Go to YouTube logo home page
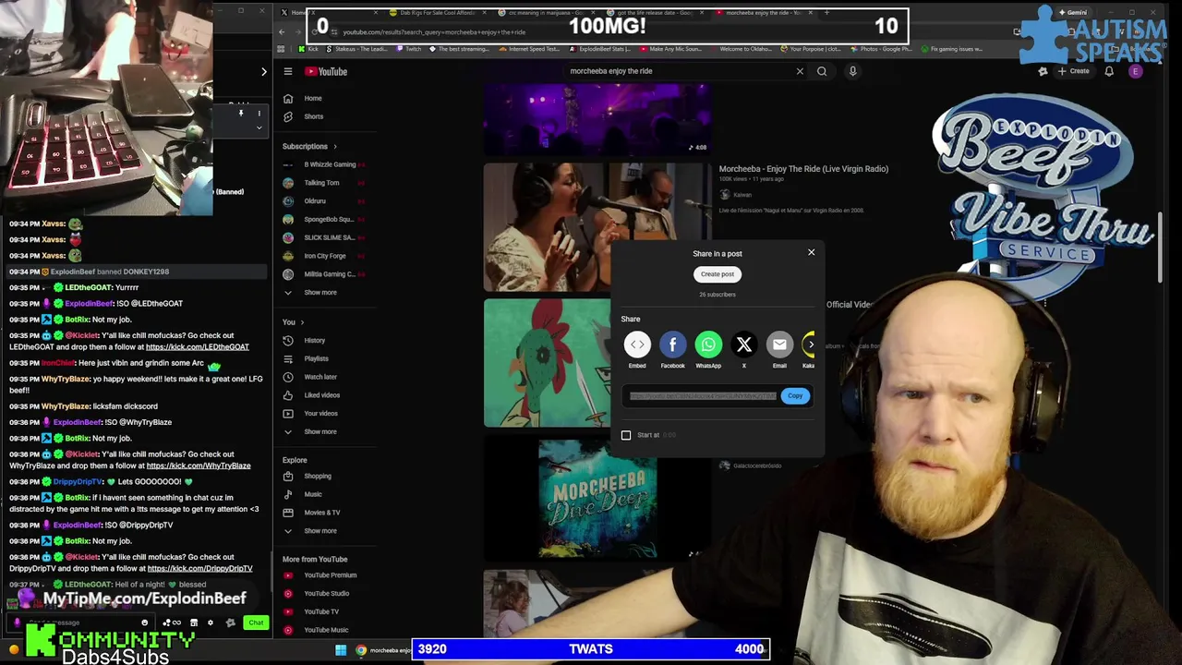The image size is (1182, 665). pyautogui.click(x=327, y=71)
